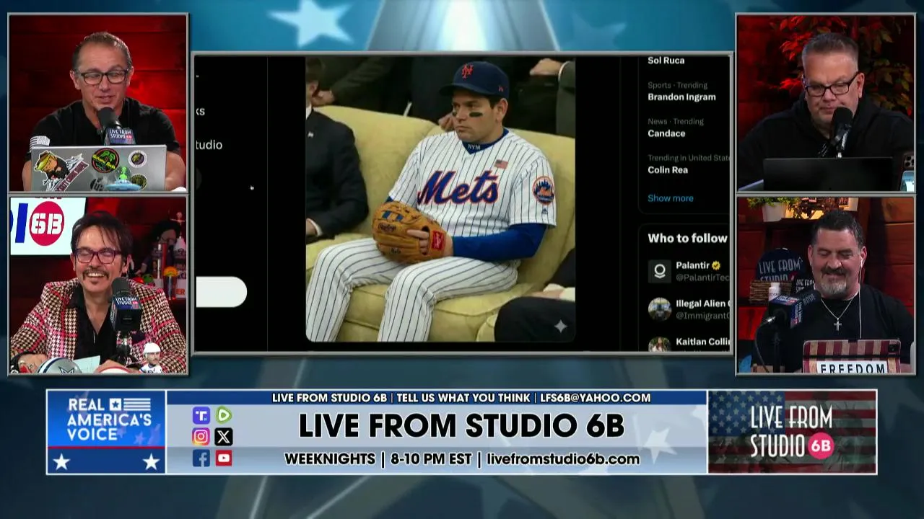Click the TELL US WHAT YOU THINK text
Viewport: 924px width, 519px height.
pyautogui.click(x=463, y=398)
